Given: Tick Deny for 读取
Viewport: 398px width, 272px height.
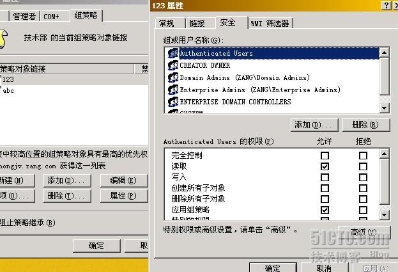Looking at the screenshot, I should click(x=363, y=166).
